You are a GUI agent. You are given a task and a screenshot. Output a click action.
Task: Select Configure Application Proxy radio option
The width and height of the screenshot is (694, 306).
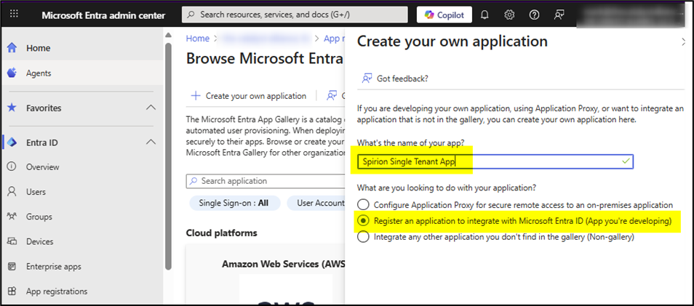[x=362, y=205]
